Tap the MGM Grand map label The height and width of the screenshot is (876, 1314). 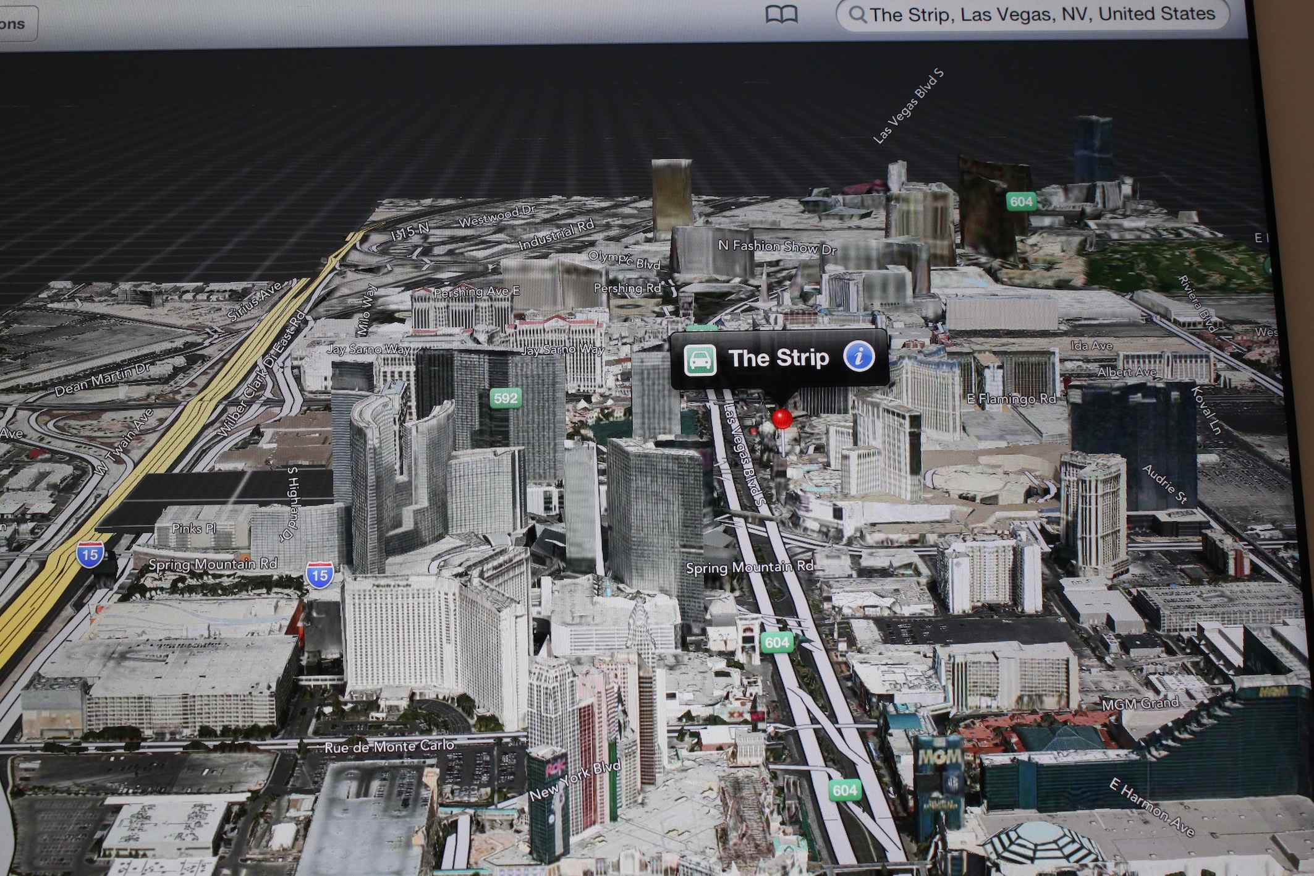point(1140,703)
